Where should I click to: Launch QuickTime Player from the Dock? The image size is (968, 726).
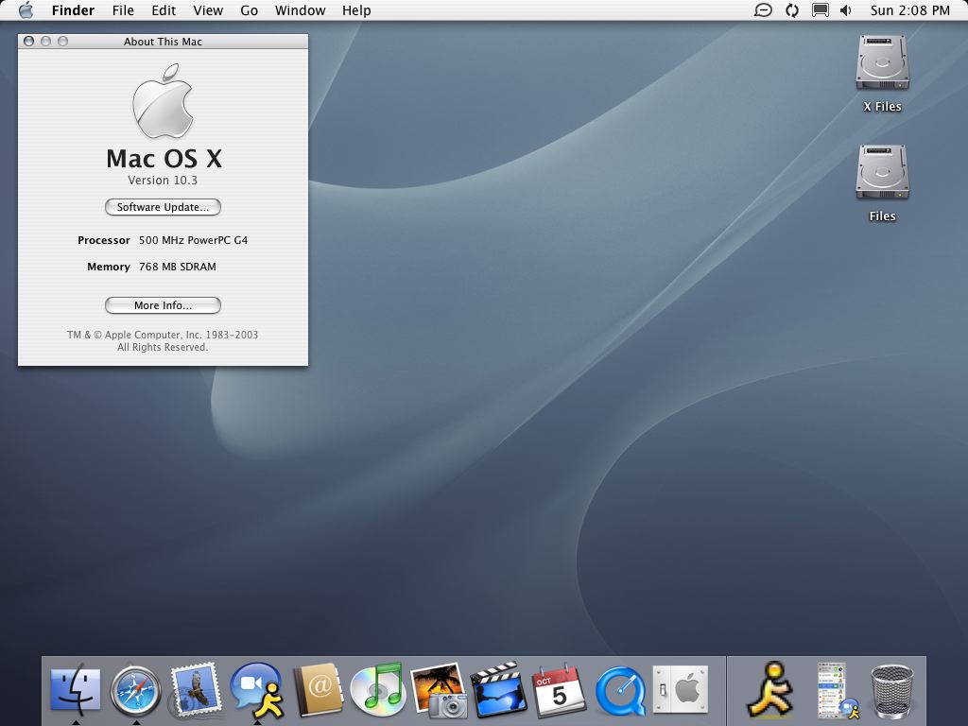[619, 691]
